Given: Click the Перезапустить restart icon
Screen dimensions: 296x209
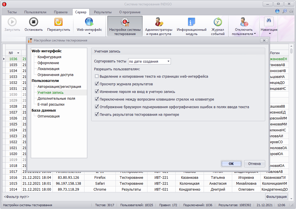Looking at the screenshot, I should tap(58, 22).
